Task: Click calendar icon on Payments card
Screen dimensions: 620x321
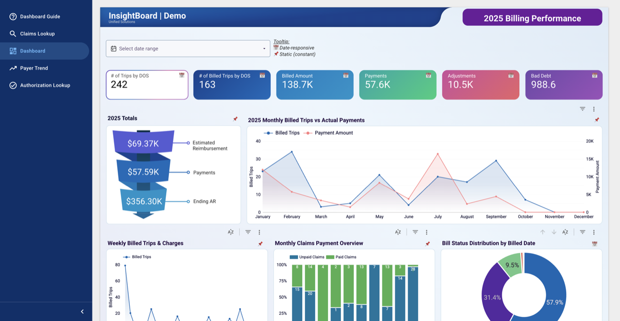Action: [428, 75]
